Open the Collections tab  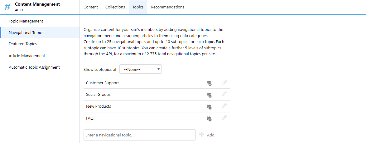click(x=115, y=7)
